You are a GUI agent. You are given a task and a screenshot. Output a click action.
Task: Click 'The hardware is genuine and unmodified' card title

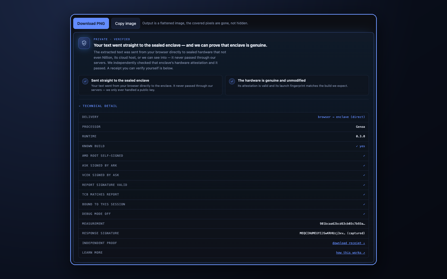272,81
